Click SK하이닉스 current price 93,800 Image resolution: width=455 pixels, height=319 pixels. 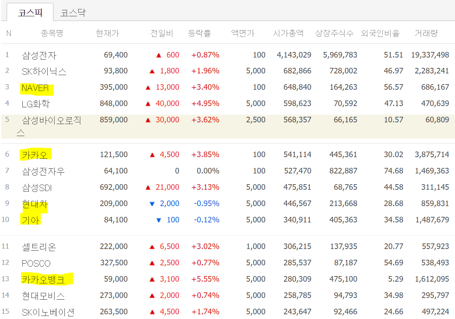(116, 71)
